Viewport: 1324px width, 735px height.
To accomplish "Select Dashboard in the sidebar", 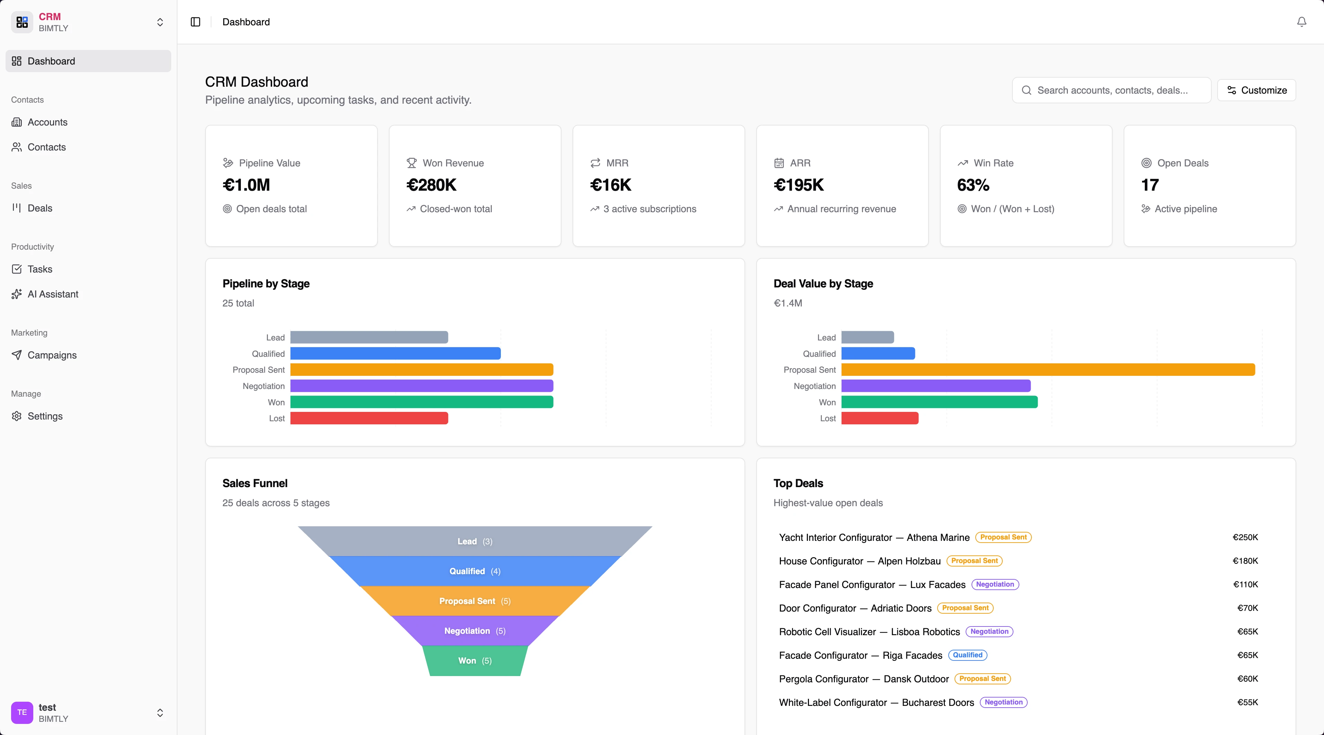I will [51, 61].
